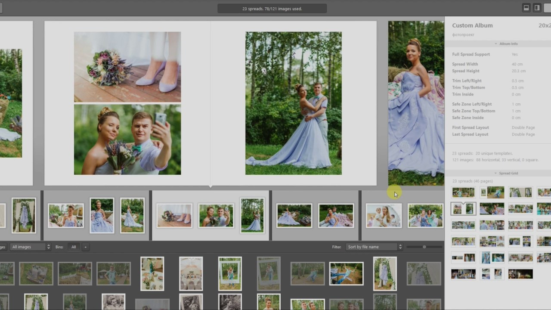Adjust the thumbnail size slider
Screen dimensions: 551x310
424,247
